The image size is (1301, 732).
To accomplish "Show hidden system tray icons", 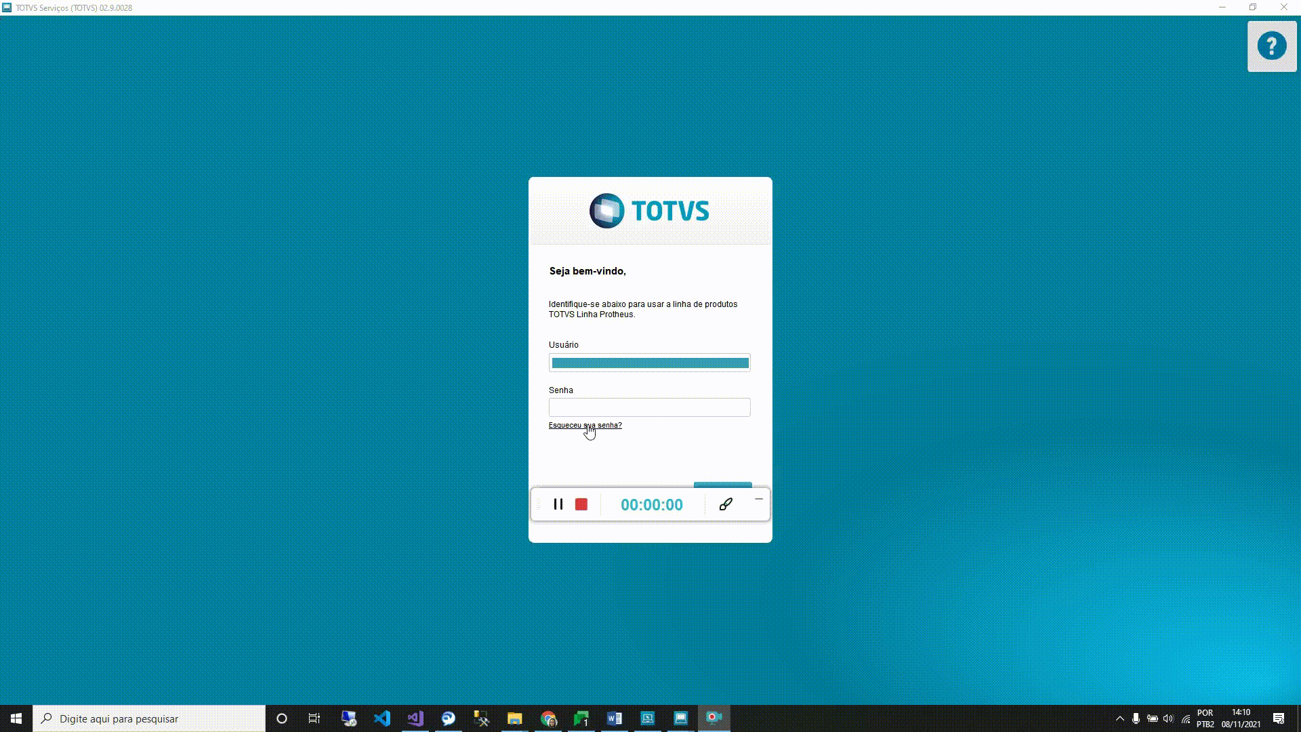I will 1120,718.
